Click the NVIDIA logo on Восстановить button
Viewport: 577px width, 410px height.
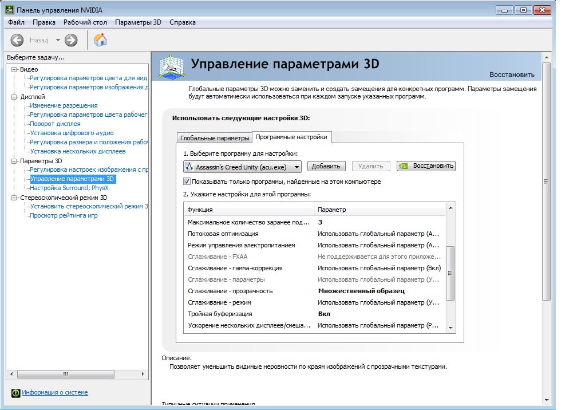click(x=404, y=166)
